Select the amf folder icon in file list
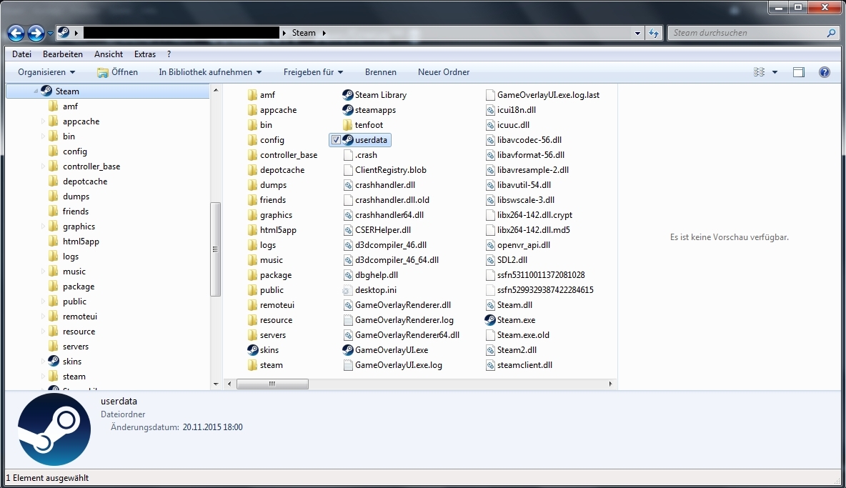 (252, 95)
